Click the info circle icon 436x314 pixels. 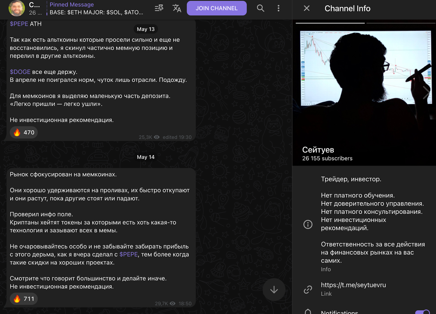pos(308,224)
